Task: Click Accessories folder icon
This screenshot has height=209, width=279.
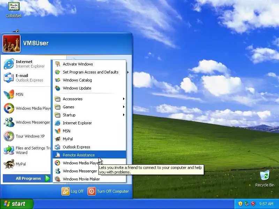Action: (x=58, y=99)
